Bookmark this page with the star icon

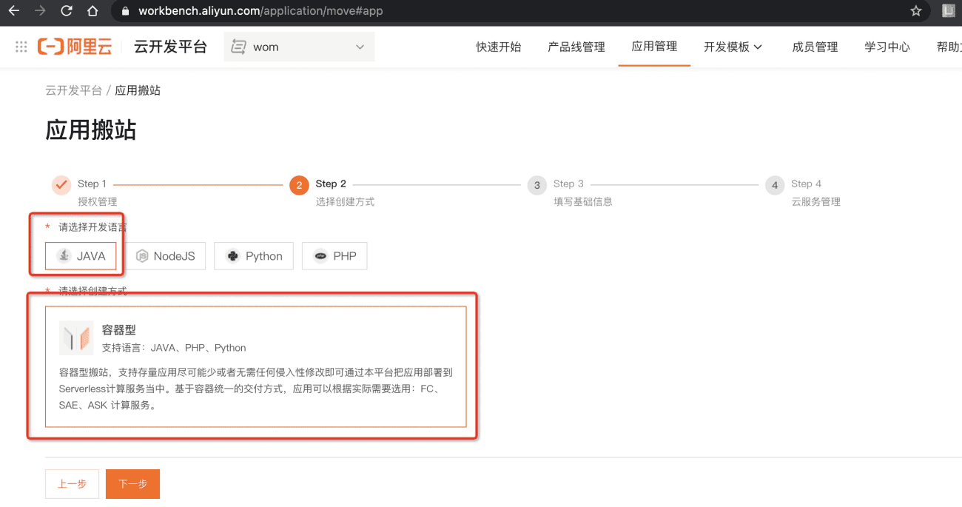(916, 11)
